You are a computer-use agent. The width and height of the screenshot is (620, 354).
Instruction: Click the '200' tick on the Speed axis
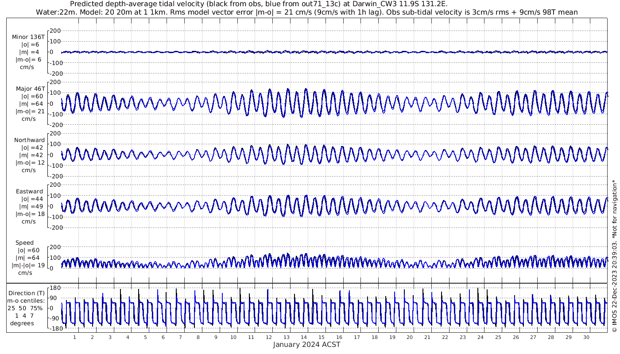(55, 247)
